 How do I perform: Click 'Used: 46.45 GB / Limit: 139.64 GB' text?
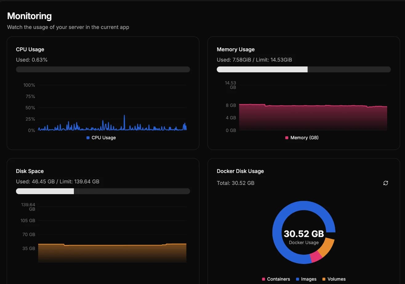(x=58, y=182)
